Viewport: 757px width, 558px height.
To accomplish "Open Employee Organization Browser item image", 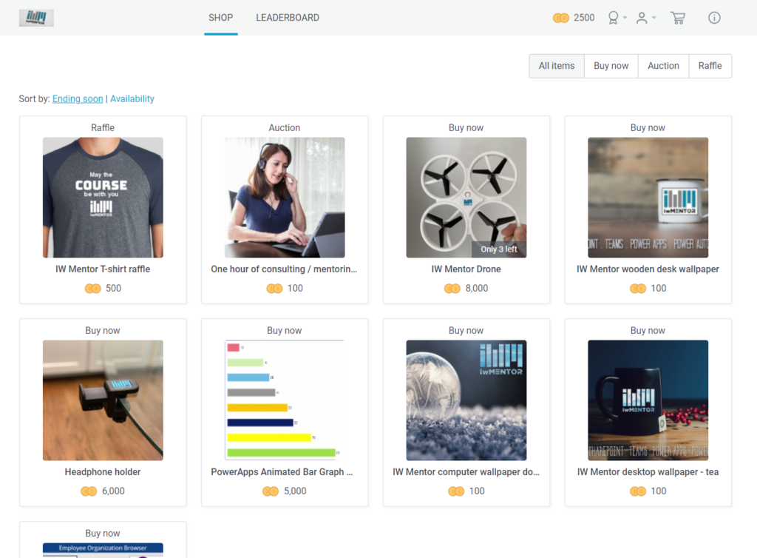I will [103, 551].
